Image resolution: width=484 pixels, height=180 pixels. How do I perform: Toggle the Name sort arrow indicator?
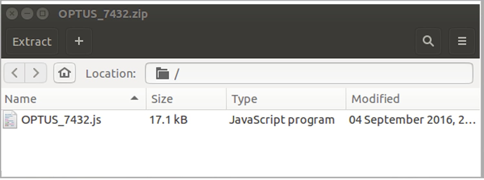pos(135,98)
